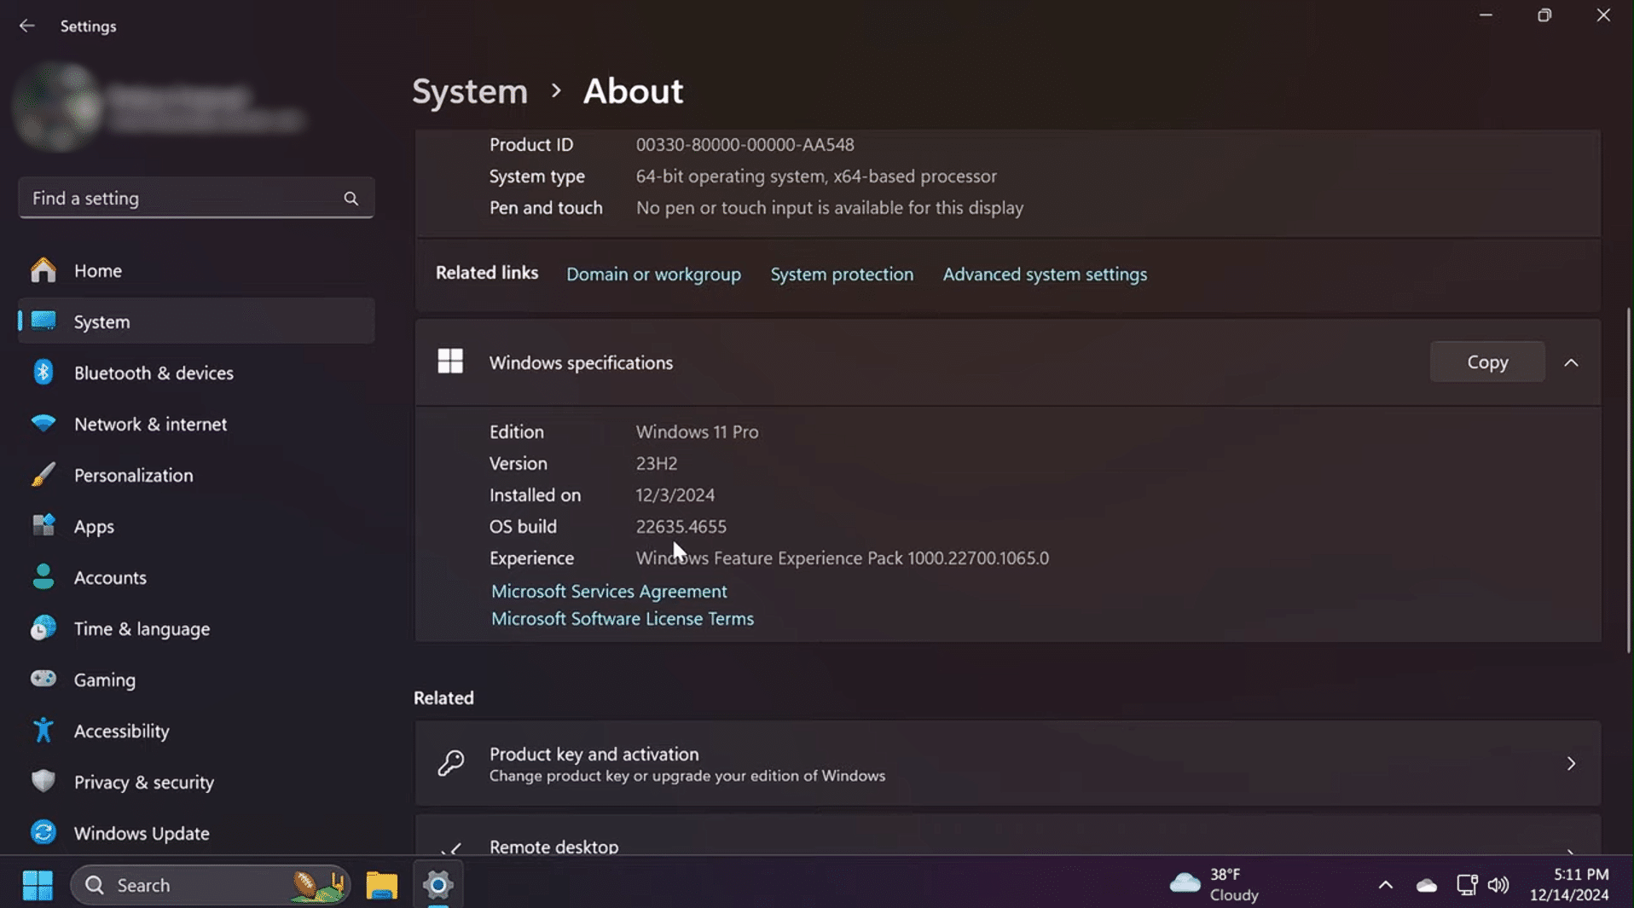This screenshot has height=908, width=1634.
Task: Select the OS build value 22635.4655
Action: pyautogui.click(x=681, y=526)
